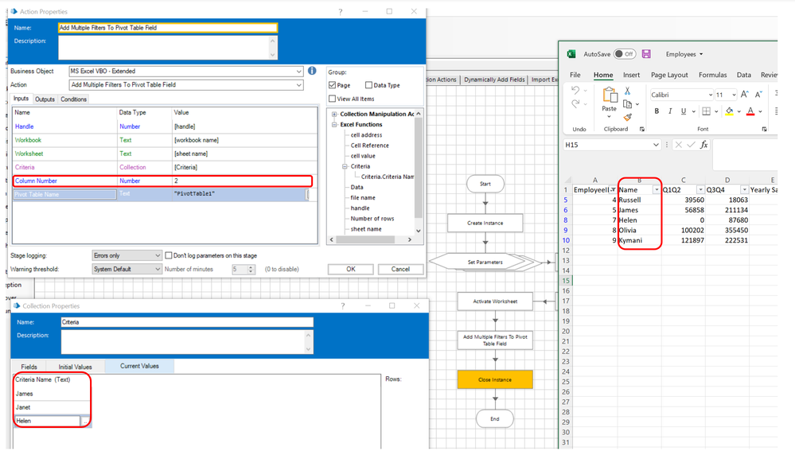795x451 pixels.
Task: Click the Increase Font Size icon
Action: tap(746, 94)
